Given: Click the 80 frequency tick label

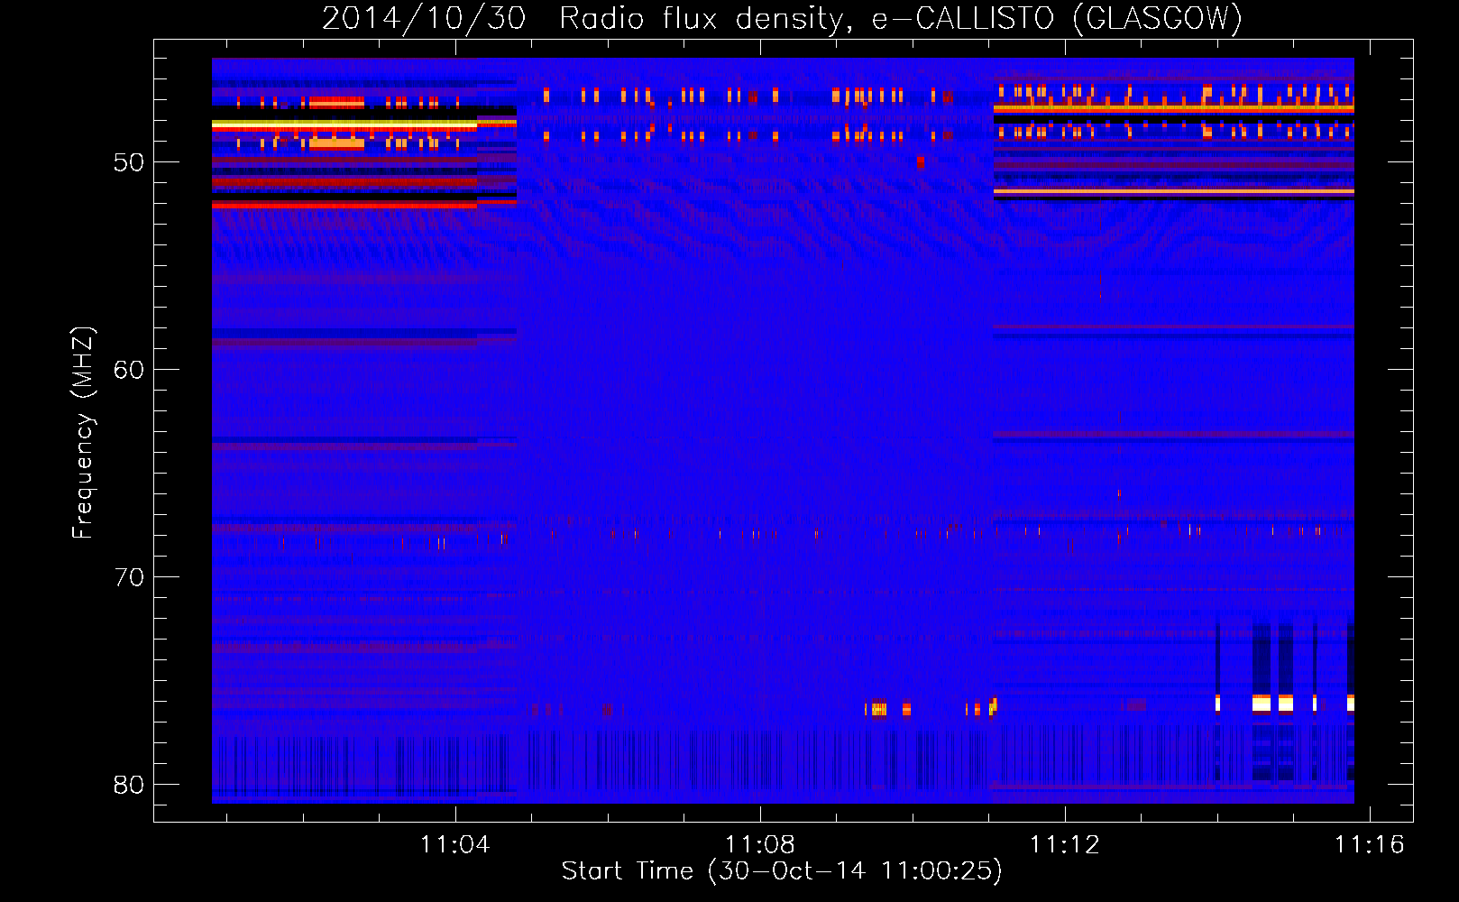Looking at the screenshot, I should 129,785.
